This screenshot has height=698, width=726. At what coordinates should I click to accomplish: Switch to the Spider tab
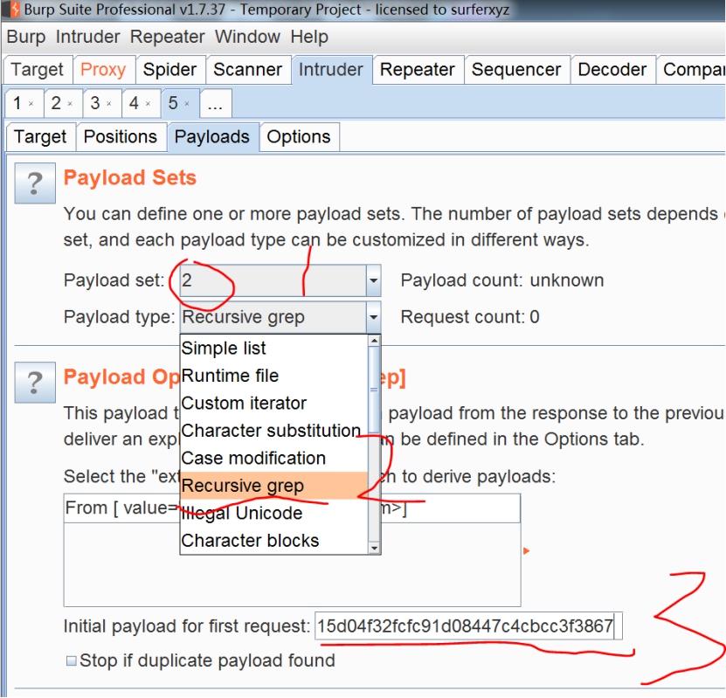point(170,70)
